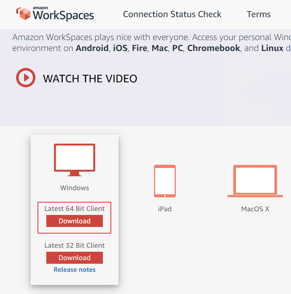Open the Connection Status Check page
This screenshot has height=294, width=291.
pyautogui.click(x=172, y=14)
